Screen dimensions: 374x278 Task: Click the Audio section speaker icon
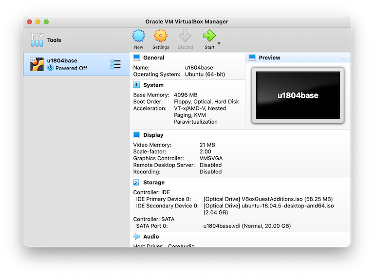pyautogui.click(x=136, y=236)
